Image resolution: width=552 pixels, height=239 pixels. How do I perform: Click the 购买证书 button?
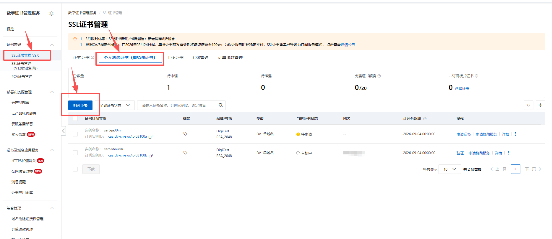(80, 105)
